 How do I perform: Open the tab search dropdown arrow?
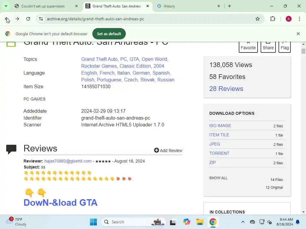click(x=6, y=6)
